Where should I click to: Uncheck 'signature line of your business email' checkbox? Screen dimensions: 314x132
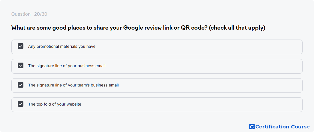(21, 65)
